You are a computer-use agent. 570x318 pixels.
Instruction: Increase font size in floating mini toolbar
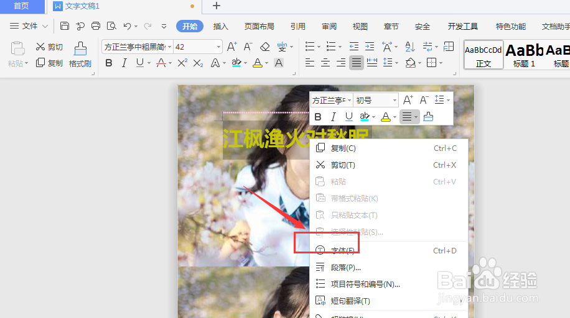(408, 100)
